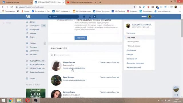
Task: Click Мария Белова avatar photo
Action: point(56,66)
